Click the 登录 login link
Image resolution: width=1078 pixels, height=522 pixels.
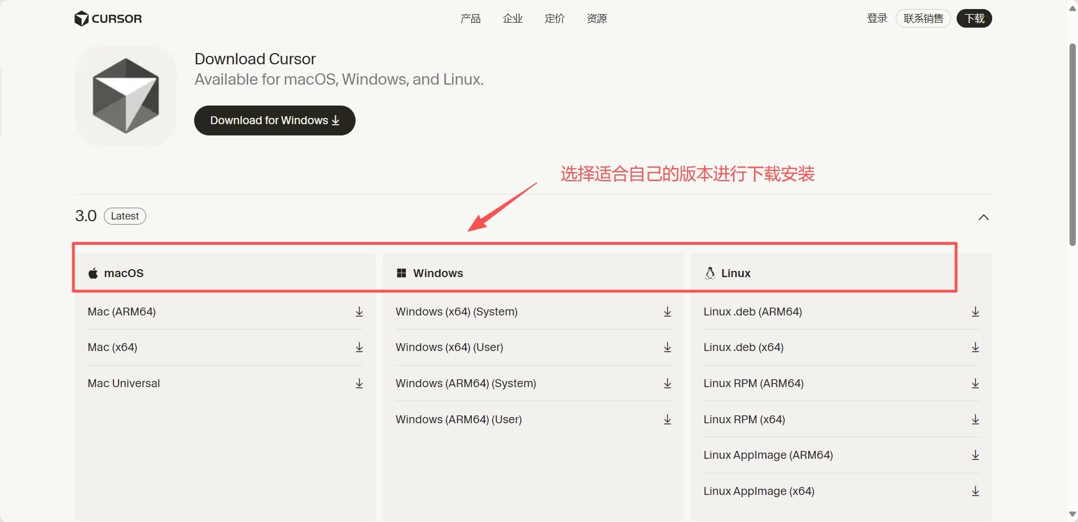pos(877,19)
